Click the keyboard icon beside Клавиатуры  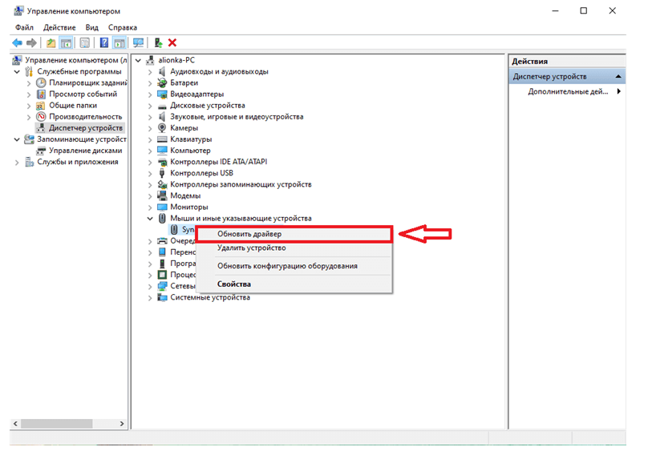point(162,139)
